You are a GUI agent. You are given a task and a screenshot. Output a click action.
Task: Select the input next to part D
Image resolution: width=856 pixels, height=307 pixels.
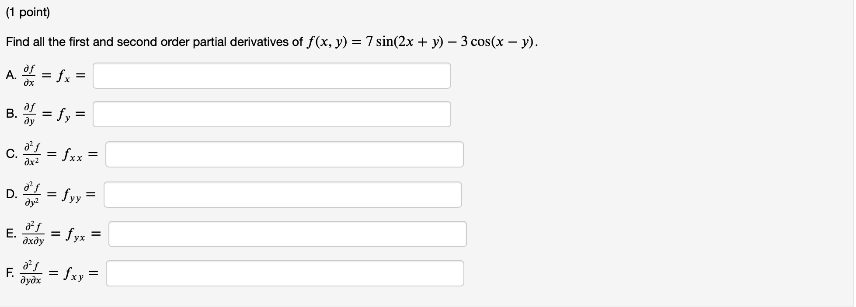(282, 195)
